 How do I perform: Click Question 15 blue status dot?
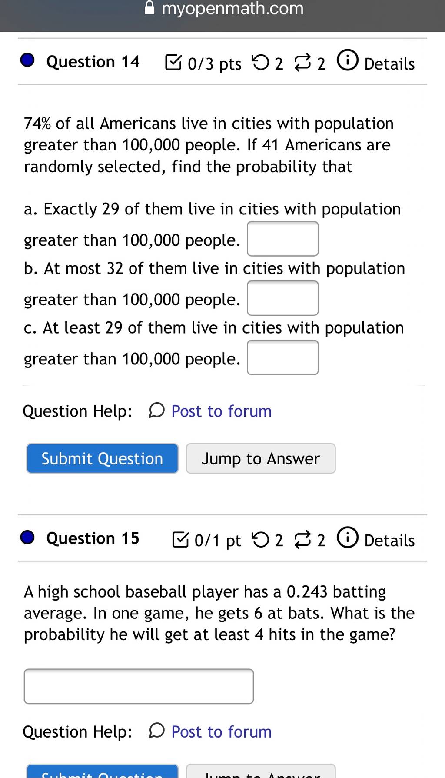tap(27, 537)
